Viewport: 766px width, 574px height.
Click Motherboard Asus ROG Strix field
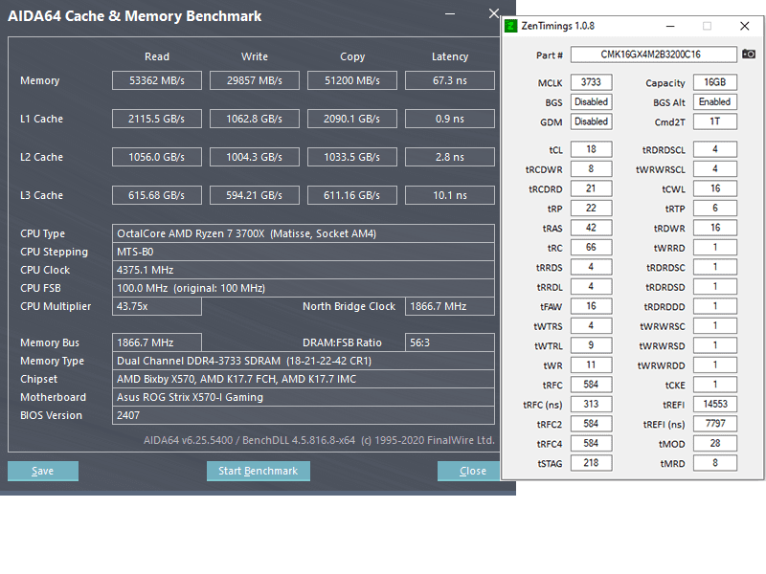pyautogui.click(x=304, y=397)
